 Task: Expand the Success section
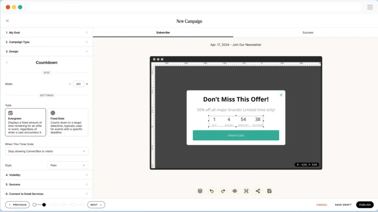tap(47, 184)
